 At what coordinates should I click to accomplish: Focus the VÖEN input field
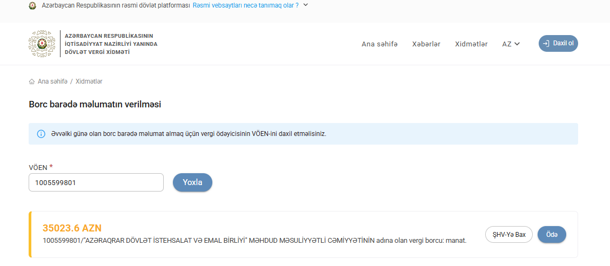[96, 182]
